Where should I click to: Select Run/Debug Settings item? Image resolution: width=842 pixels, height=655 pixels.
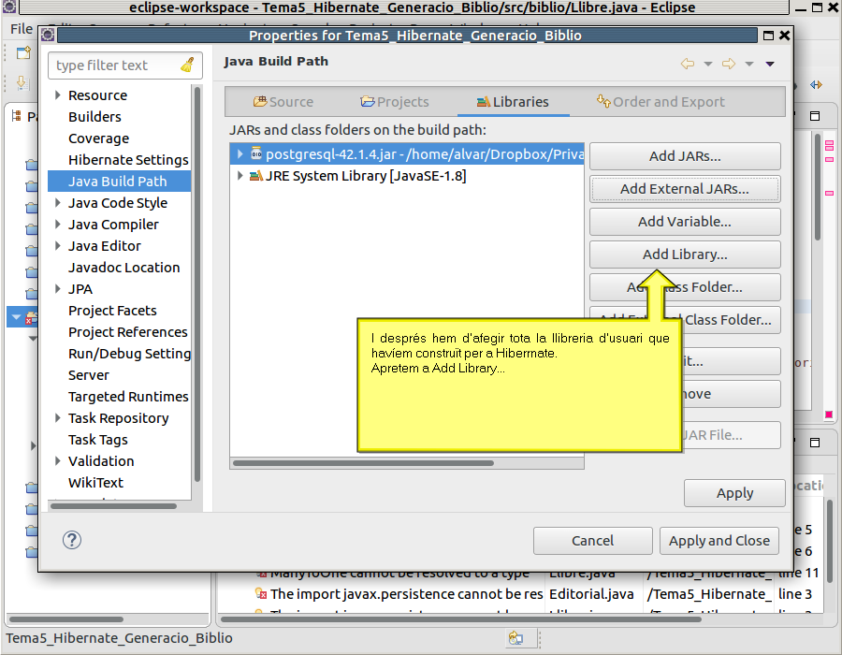pyautogui.click(x=129, y=354)
